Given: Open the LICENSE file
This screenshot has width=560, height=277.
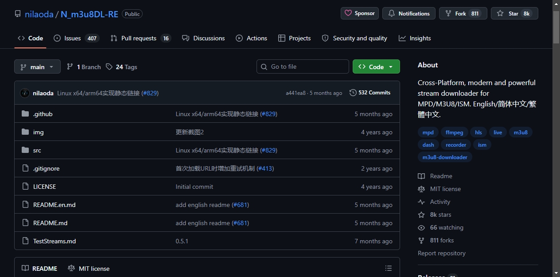Looking at the screenshot, I should [45, 187].
